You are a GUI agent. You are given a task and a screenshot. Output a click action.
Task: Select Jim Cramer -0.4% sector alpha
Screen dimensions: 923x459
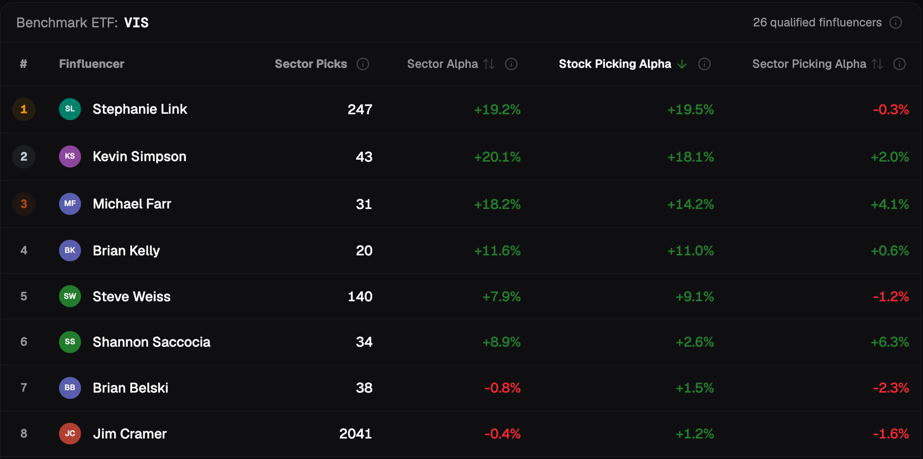point(502,434)
